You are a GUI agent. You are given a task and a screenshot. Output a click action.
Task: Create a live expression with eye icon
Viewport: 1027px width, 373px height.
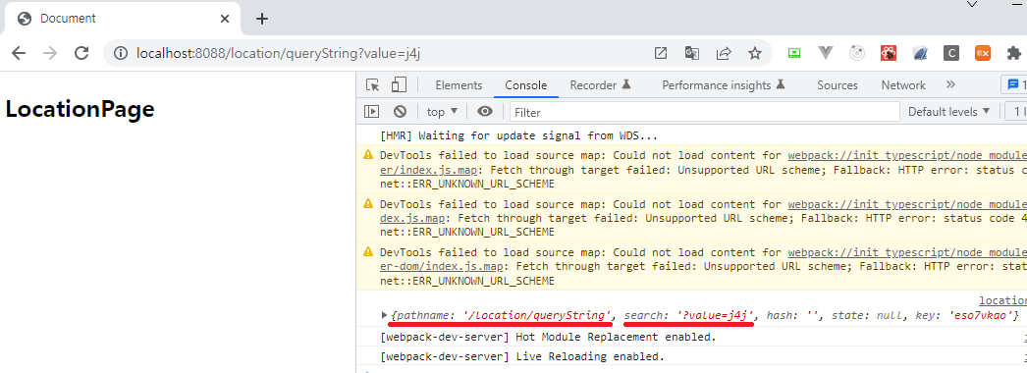click(485, 112)
